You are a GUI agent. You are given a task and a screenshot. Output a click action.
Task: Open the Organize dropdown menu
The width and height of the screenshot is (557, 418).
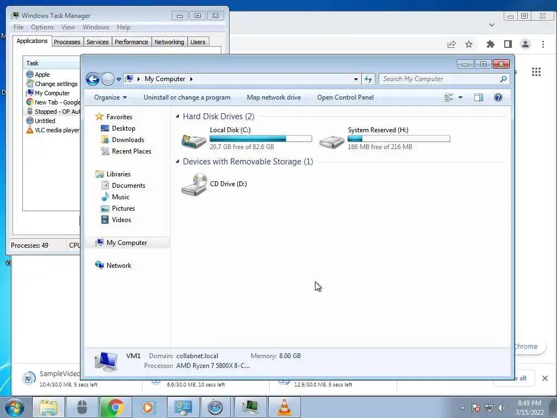click(x=110, y=97)
